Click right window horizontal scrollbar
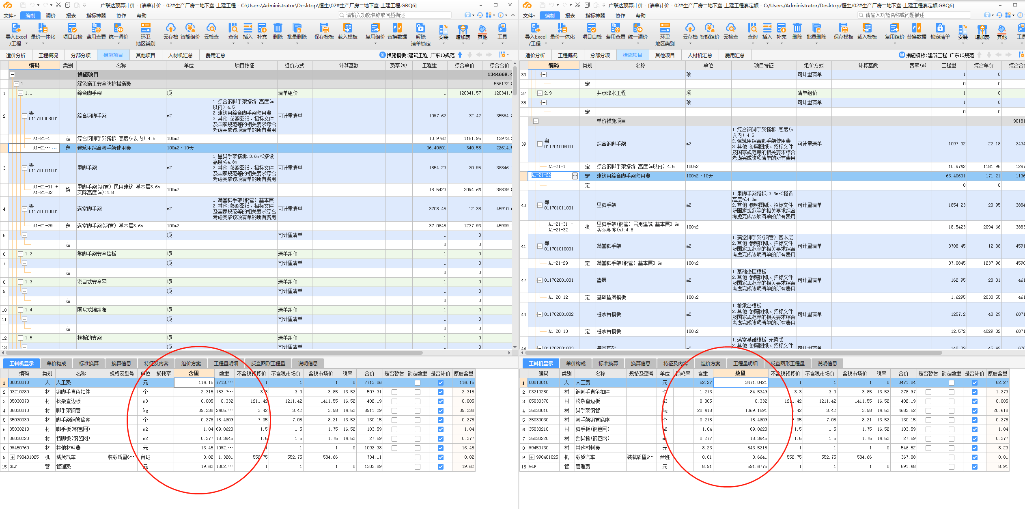 point(734,353)
